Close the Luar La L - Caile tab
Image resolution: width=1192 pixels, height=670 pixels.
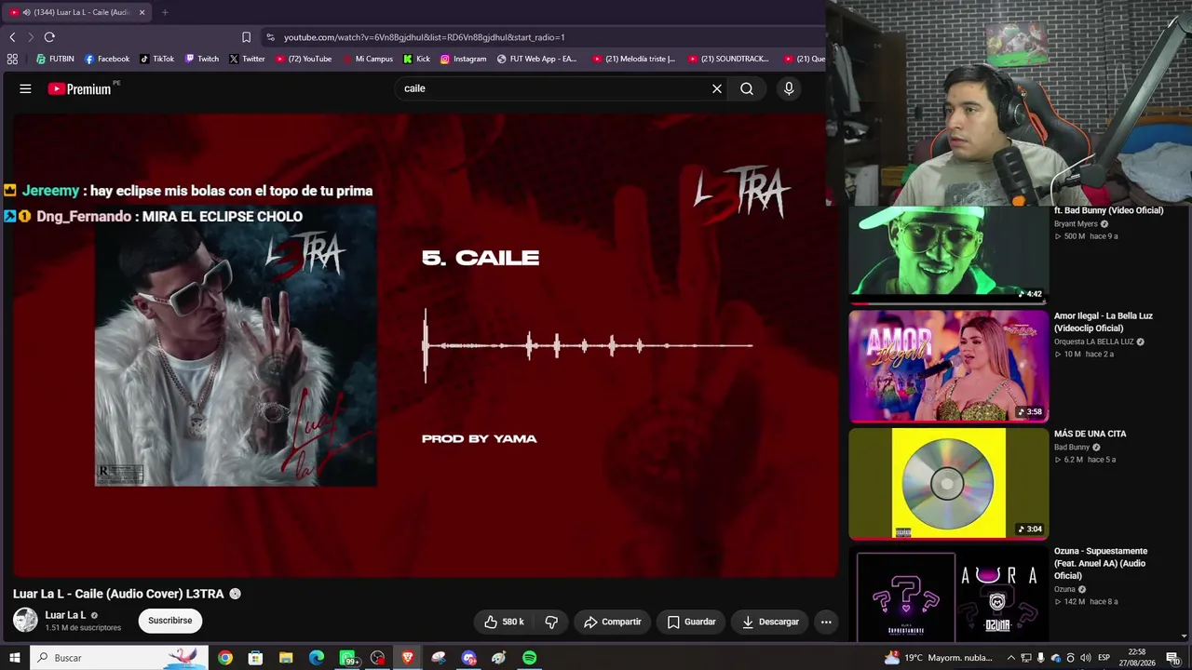click(142, 12)
